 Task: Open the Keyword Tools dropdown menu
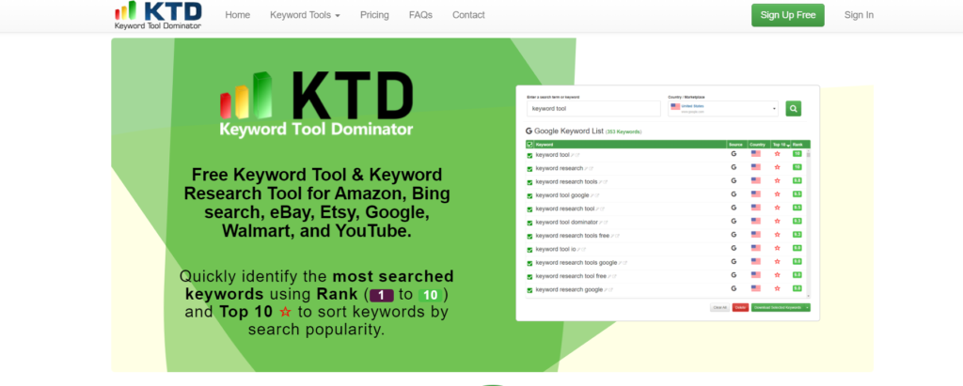[305, 15]
